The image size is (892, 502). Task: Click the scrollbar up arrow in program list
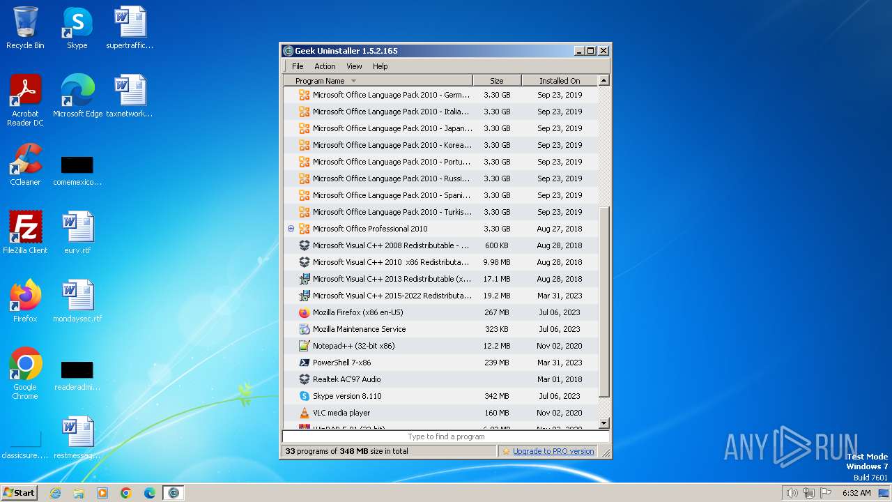pos(604,80)
